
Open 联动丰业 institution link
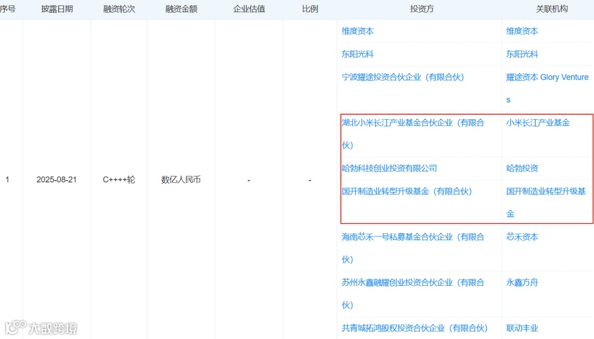coord(522,328)
